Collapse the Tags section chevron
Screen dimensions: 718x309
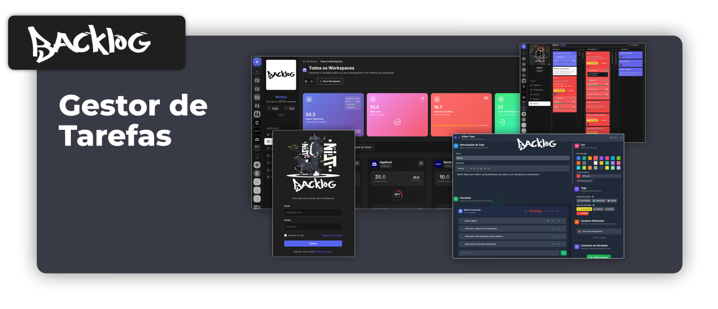[x=621, y=189]
